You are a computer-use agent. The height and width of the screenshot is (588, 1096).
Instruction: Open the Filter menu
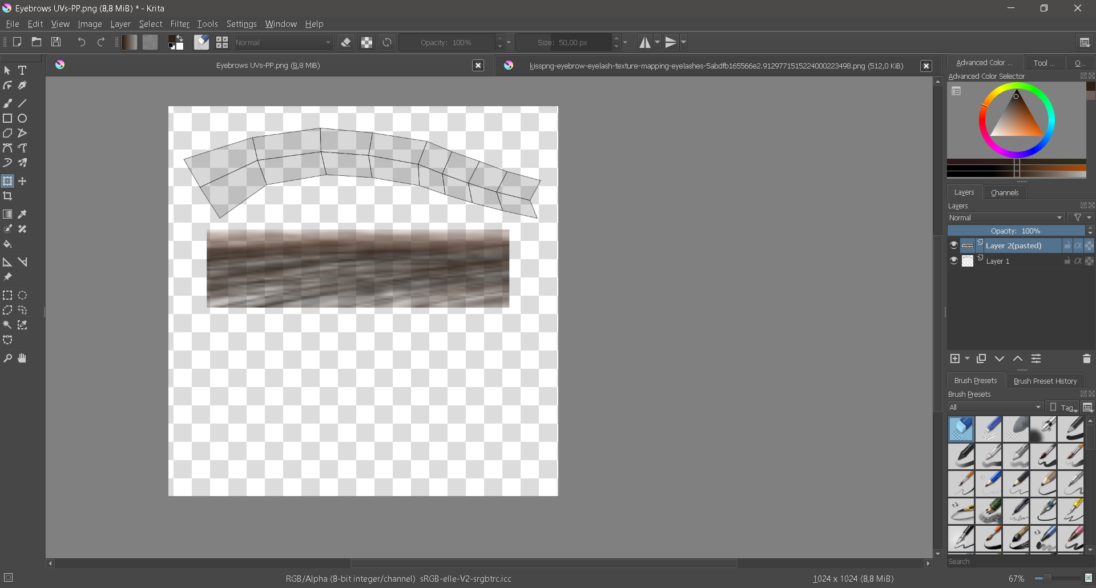point(180,24)
